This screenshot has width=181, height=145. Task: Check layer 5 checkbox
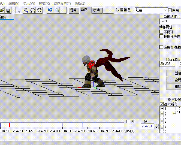(x=162, y=123)
